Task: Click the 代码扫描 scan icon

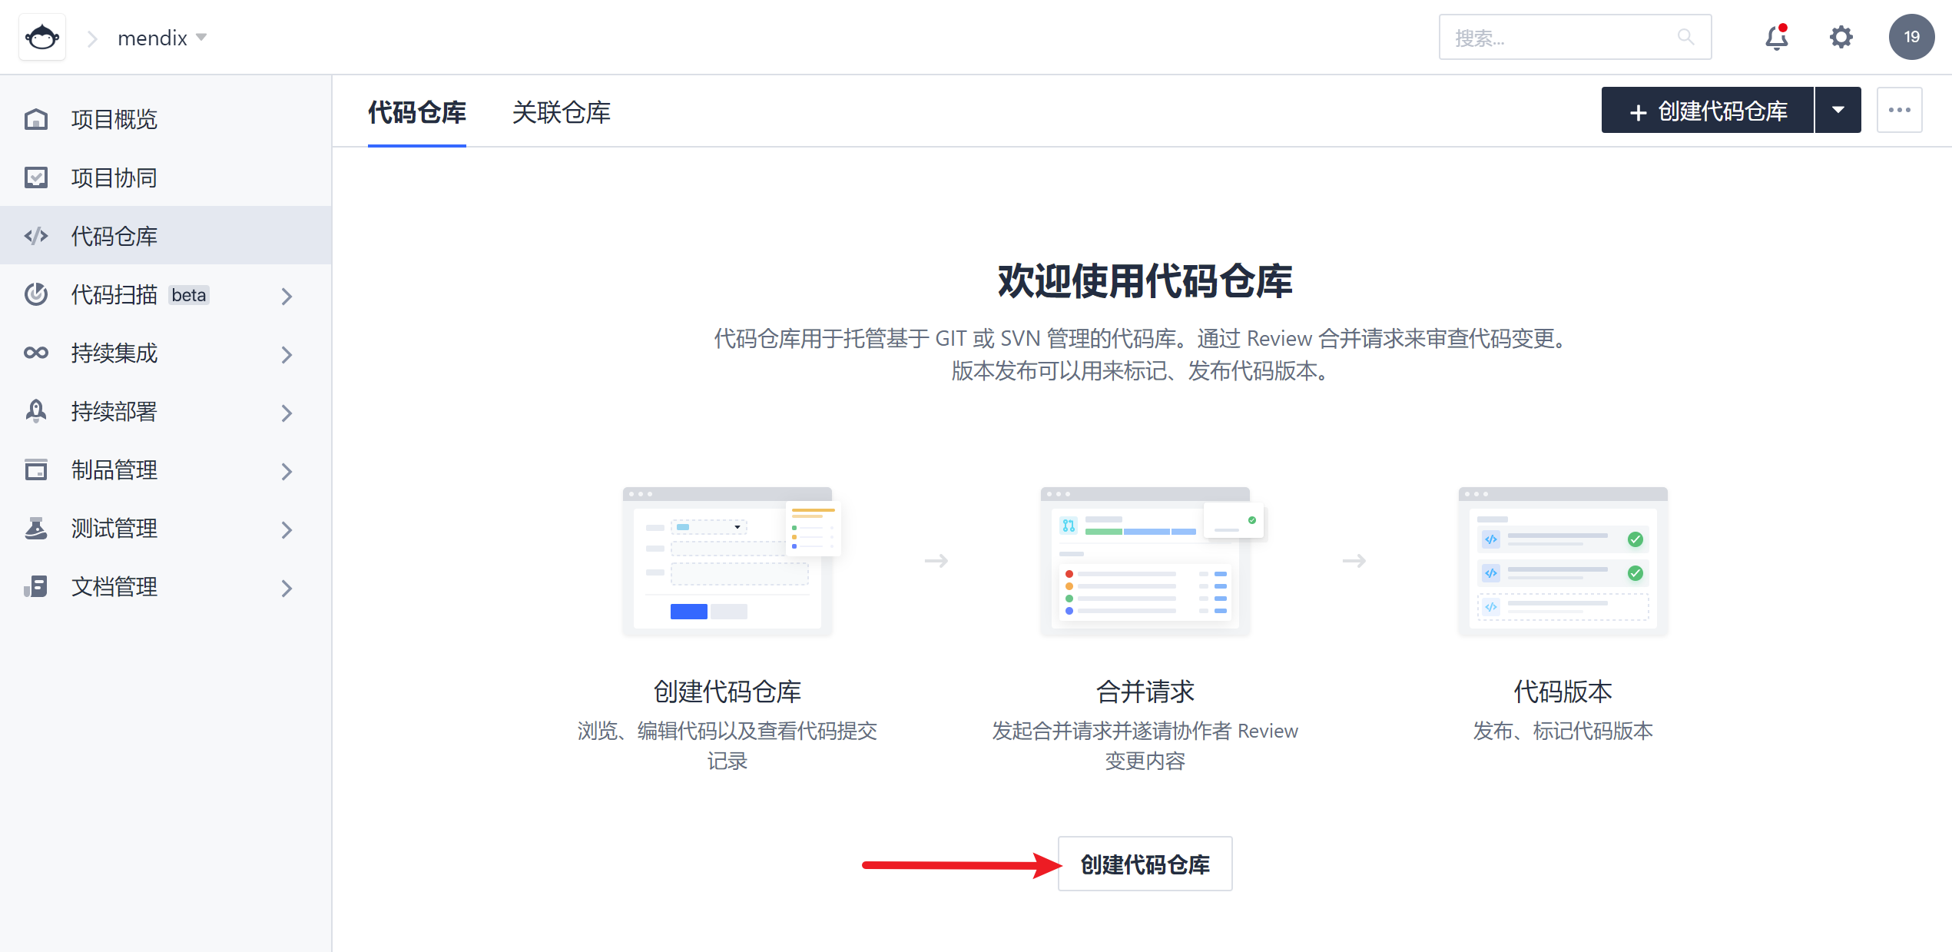Action: (x=36, y=294)
